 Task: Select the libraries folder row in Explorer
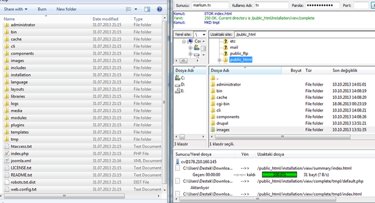click(83, 96)
